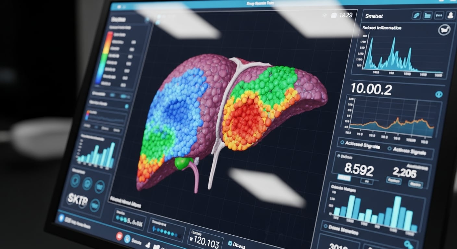Open the user profile icon in Smubet panel
Viewport: 457px width, 249px height.
point(451,16)
